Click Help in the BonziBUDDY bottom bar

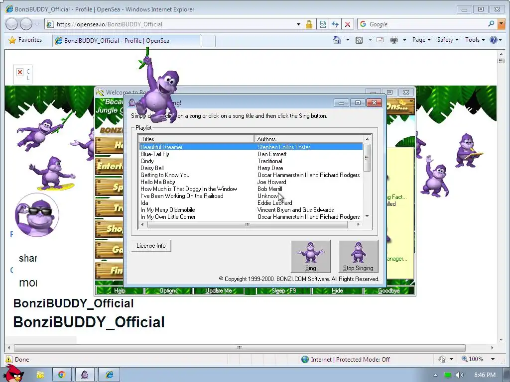point(120,290)
